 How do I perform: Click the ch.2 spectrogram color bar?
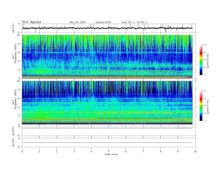[201, 106]
